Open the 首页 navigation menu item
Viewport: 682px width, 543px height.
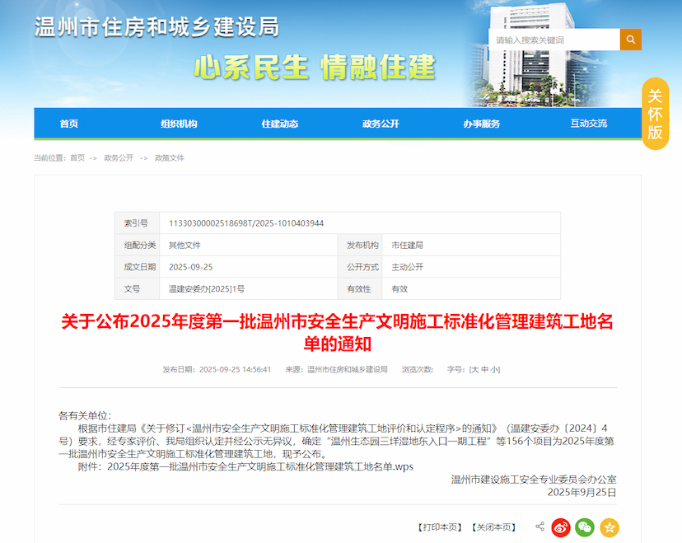click(x=68, y=123)
